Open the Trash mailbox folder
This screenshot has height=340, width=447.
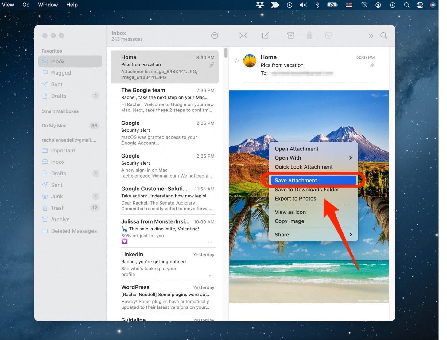[58, 208]
